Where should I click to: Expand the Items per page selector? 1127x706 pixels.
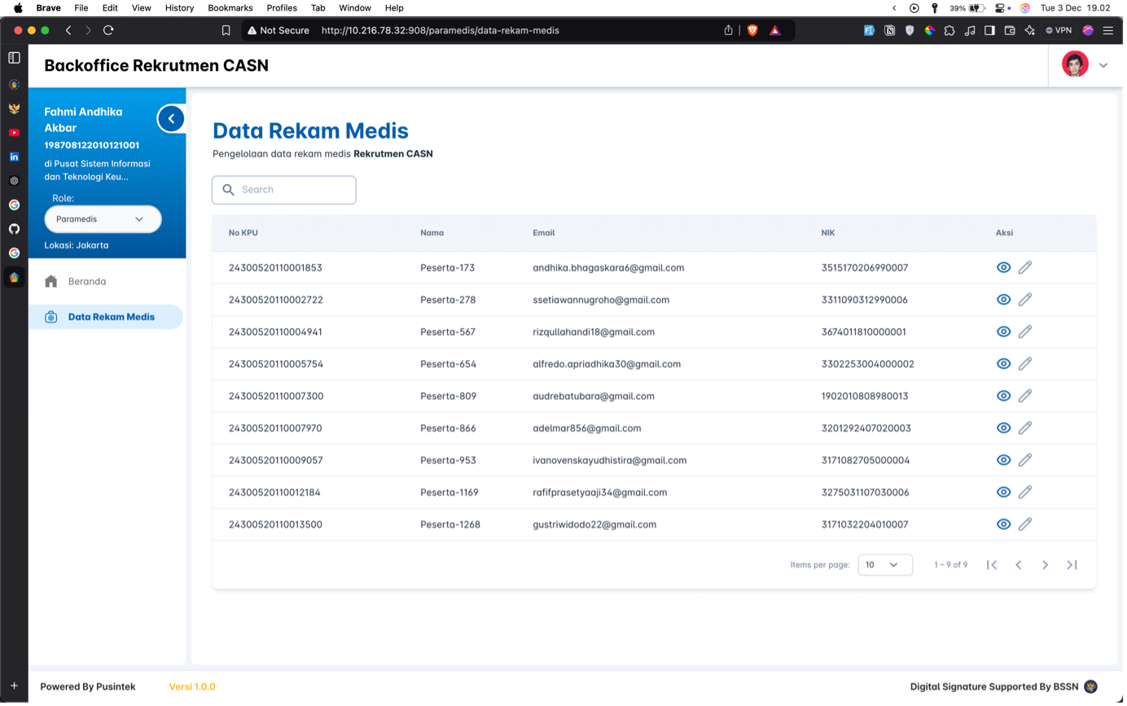click(884, 565)
